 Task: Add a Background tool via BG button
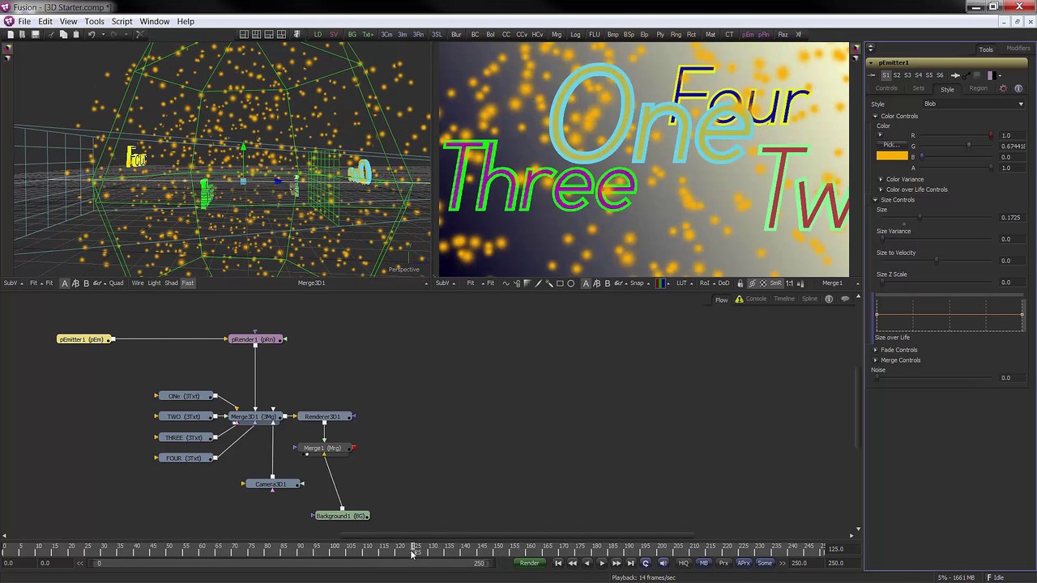(x=352, y=34)
